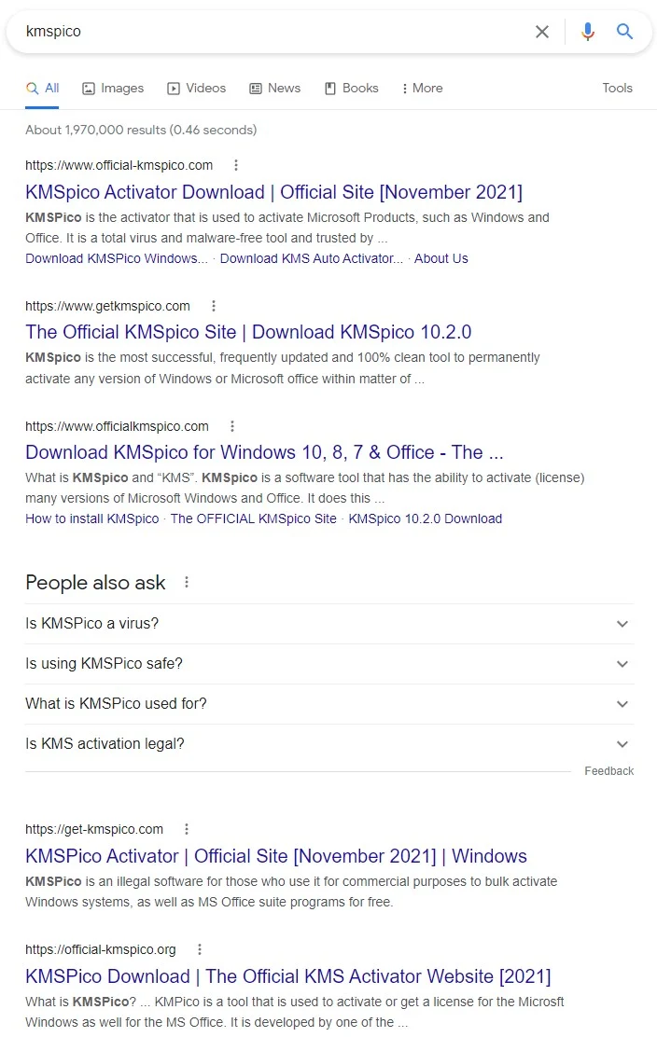Screen dimensions: 657x1037
Task: Open options menu beside officialkmspico.com URL
Action: pyautogui.click(x=231, y=426)
